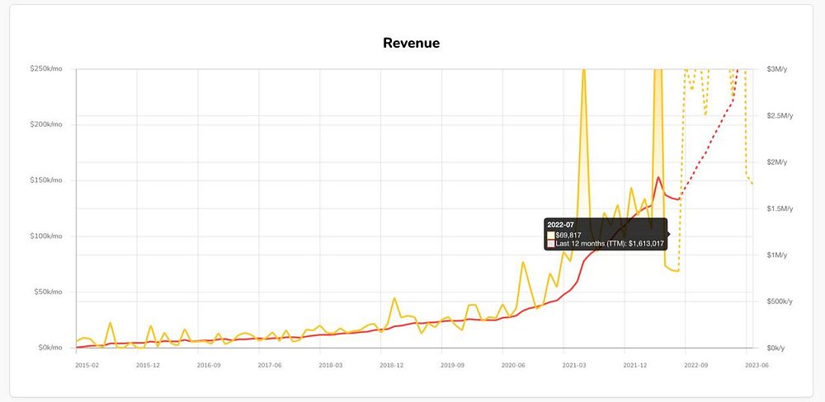Image resolution: width=825 pixels, height=402 pixels.
Task: Click the red swatch beside Last 12 months
Action: click(x=551, y=244)
